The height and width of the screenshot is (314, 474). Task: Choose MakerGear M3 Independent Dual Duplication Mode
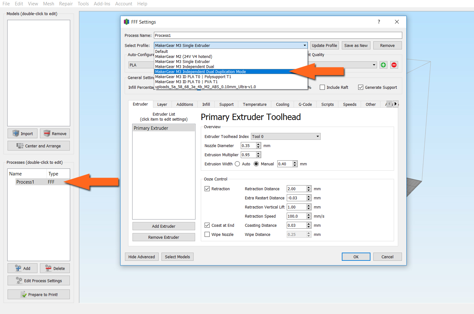click(x=200, y=72)
